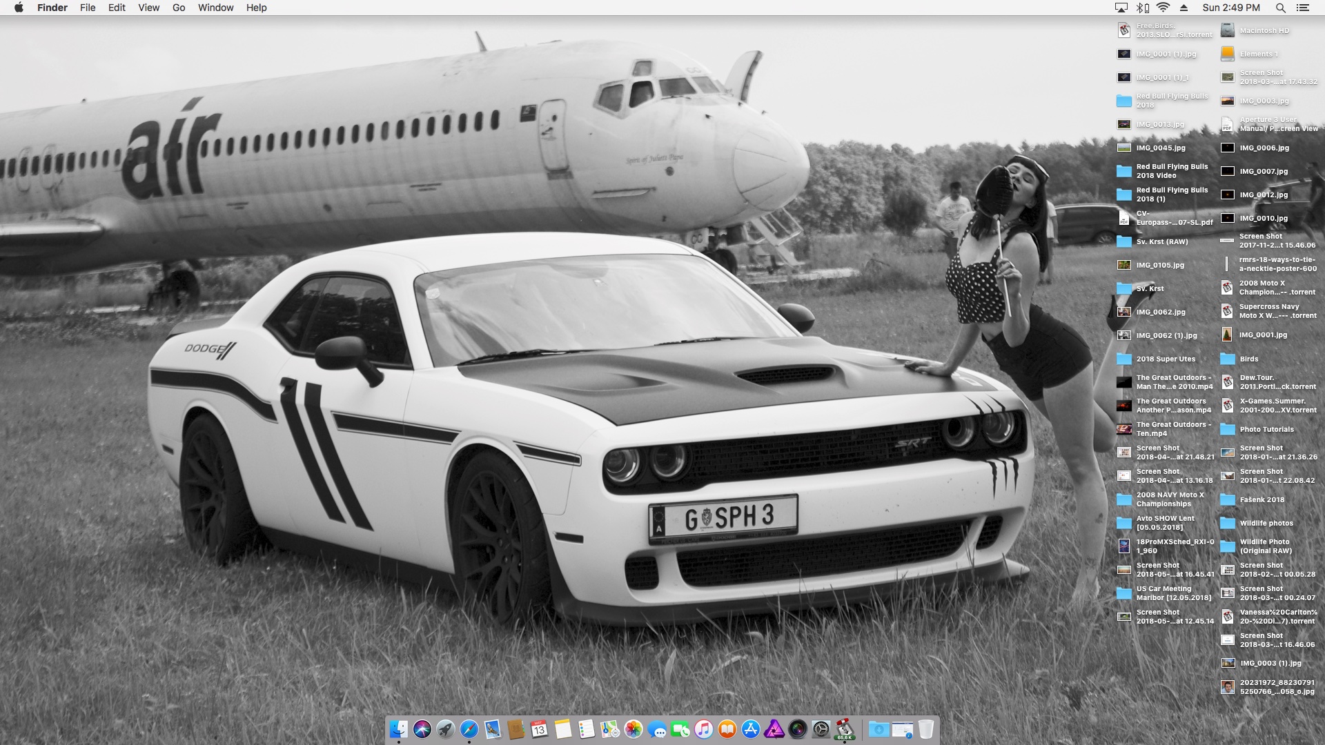Open Maps app in Dock
Image resolution: width=1325 pixels, height=745 pixels.
coord(610,729)
